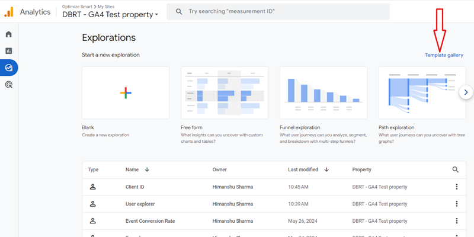This screenshot has width=474, height=237.
Task: Open the Home sidebar icon
Action: pos(9,34)
